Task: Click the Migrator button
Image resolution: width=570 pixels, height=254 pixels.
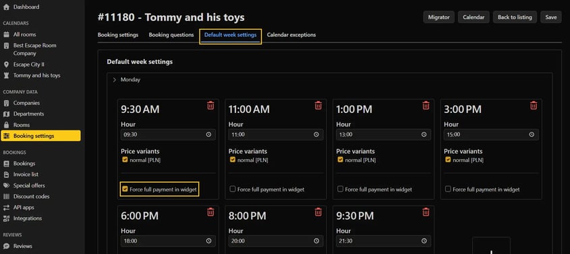Action: pyautogui.click(x=438, y=17)
